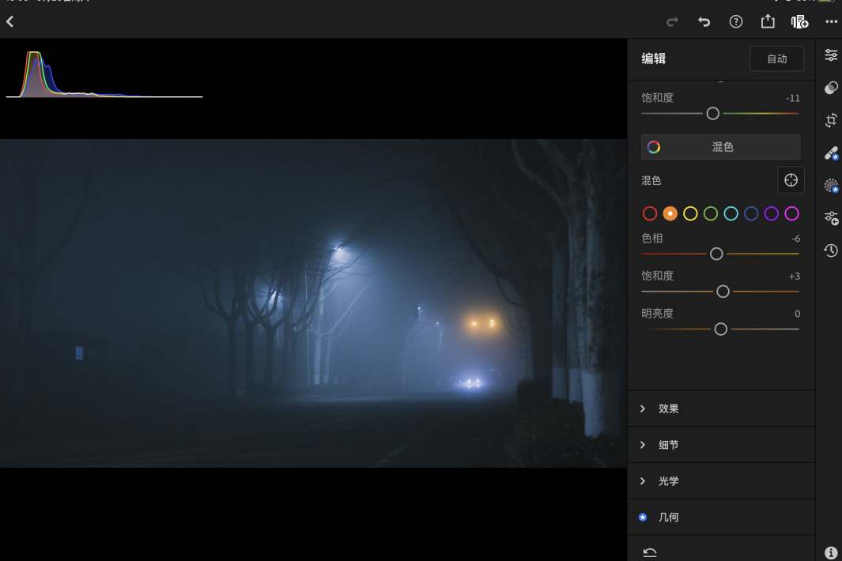Click the 编辑 panel title
Viewport: 842px width, 561px height.
(x=654, y=58)
